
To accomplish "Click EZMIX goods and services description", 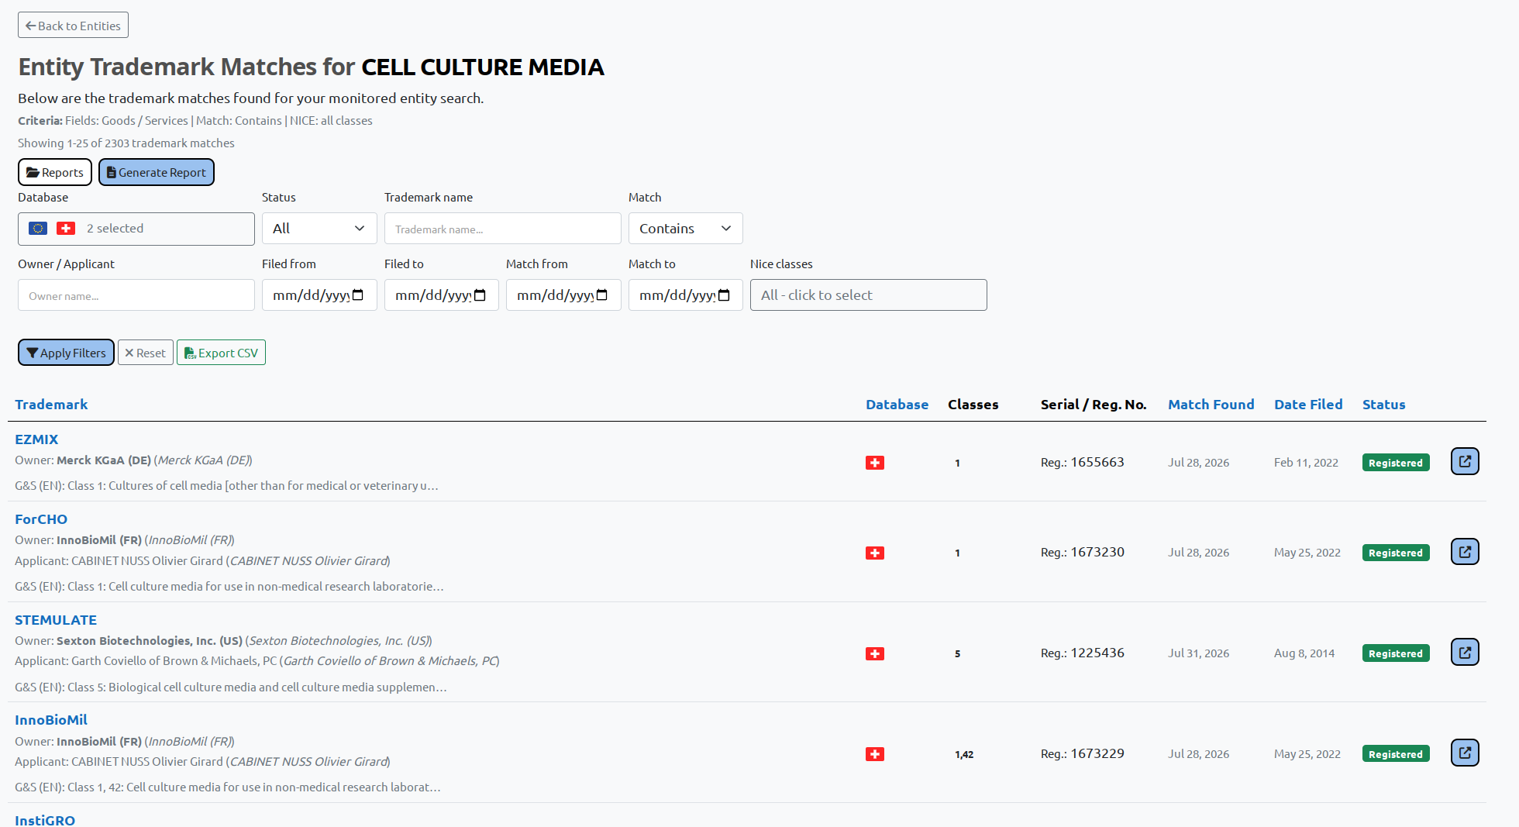I will pyautogui.click(x=226, y=485).
